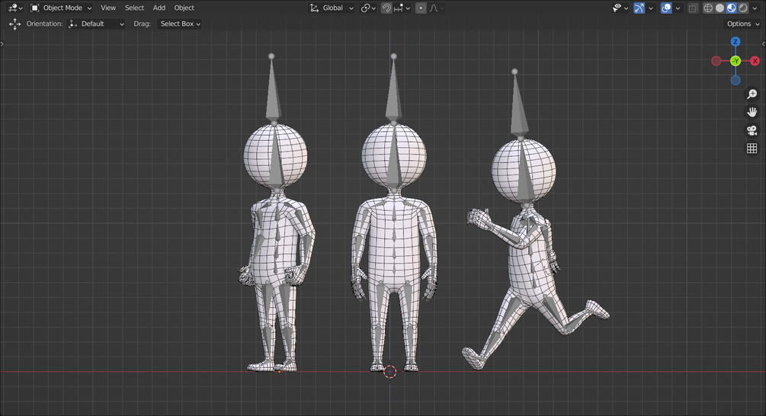Select wireframe viewport shading
This screenshot has height=416, width=766.
pyautogui.click(x=708, y=8)
